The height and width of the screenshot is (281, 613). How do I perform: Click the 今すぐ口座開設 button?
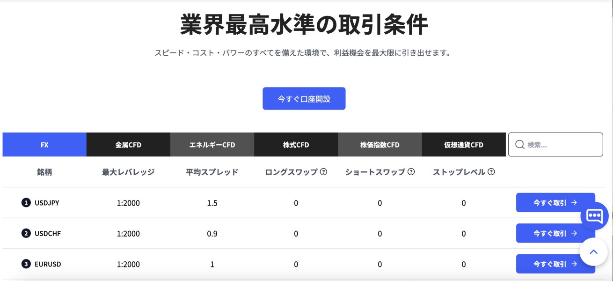tap(304, 99)
